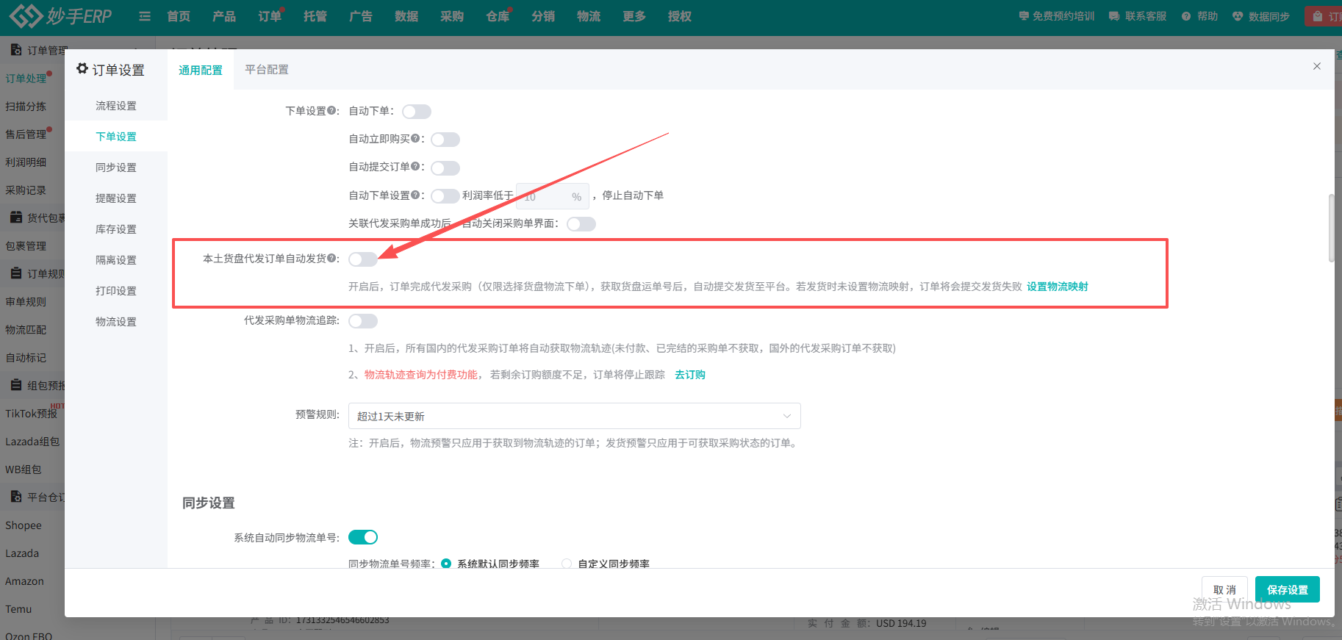
Task: Turn off 系统自动同步物流单号 switch
Action: pos(363,537)
